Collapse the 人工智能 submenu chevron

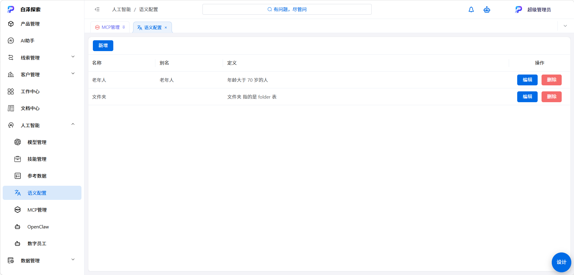pyautogui.click(x=73, y=124)
